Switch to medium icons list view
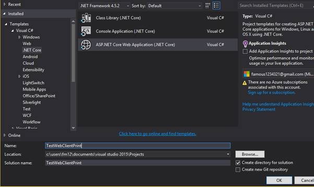 (x=216, y=6)
